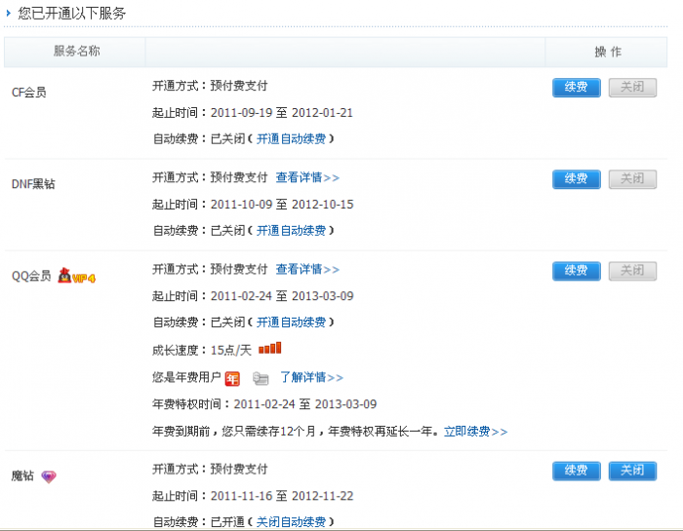The image size is (683, 531).
Task: Click the arrow icon before 您已开通以下服务
Action: (x=8, y=14)
